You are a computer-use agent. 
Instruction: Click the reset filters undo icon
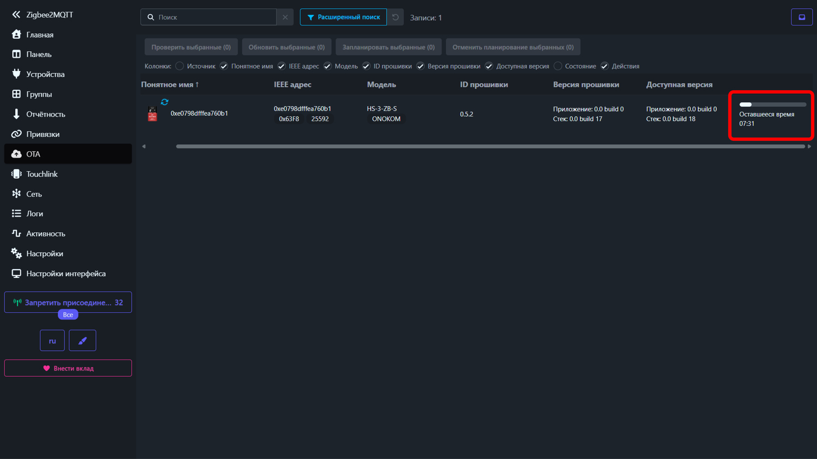pyautogui.click(x=395, y=17)
